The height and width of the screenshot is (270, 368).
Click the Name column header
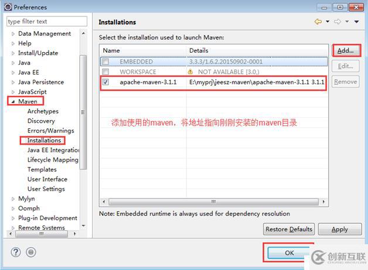tap(144, 50)
